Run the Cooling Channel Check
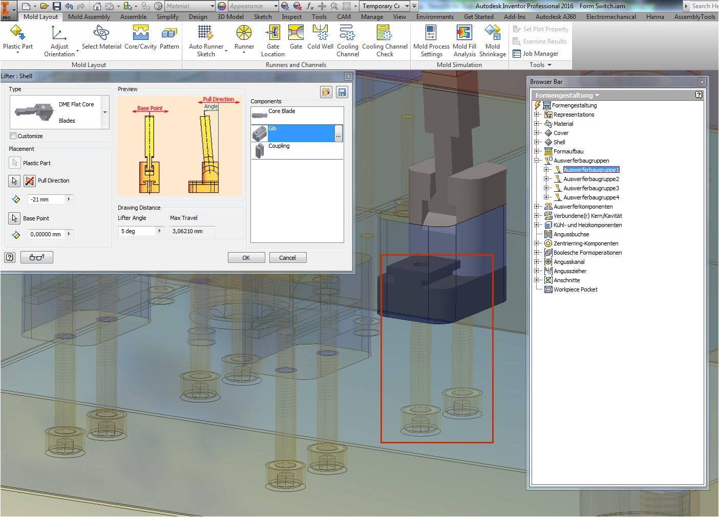This screenshot has width=719, height=517. pyautogui.click(x=385, y=39)
